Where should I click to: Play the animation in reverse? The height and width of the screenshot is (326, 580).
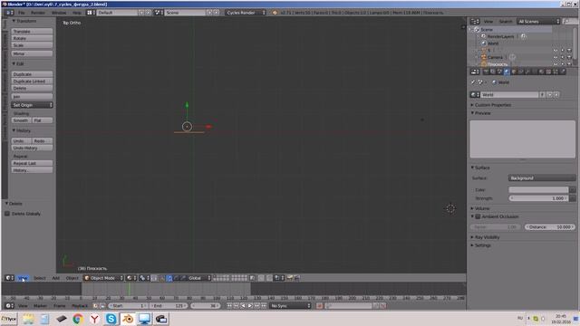(243, 306)
